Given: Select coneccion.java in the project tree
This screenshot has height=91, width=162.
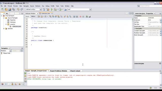Looking at the screenshot, I should [17, 26].
